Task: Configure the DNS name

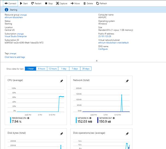Action: tap(103, 49)
